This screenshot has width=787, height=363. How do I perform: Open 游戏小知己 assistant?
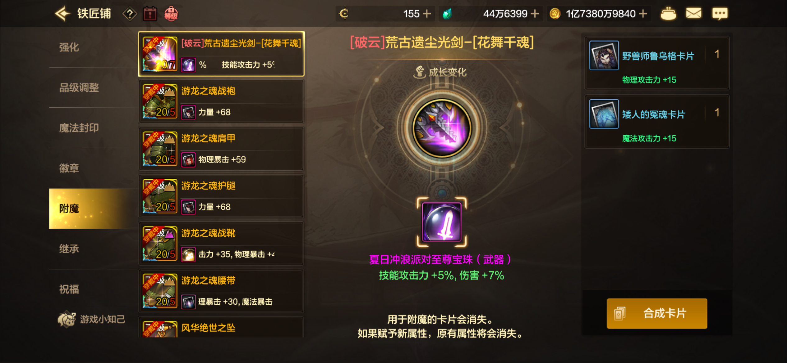click(91, 319)
